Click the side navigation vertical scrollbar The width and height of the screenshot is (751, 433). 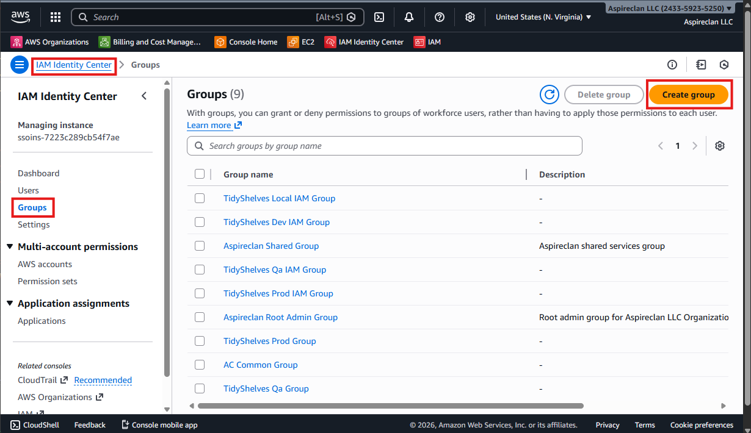point(167,233)
